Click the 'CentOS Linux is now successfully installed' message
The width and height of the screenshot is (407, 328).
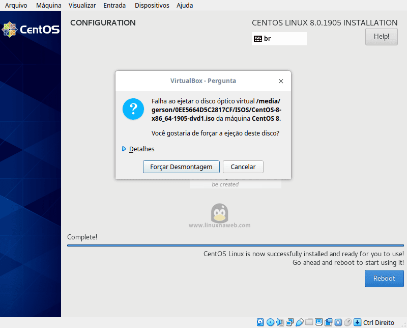point(303,254)
